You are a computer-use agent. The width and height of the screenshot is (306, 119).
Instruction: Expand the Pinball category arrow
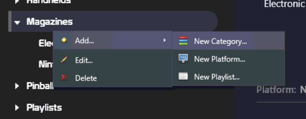[17, 86]
